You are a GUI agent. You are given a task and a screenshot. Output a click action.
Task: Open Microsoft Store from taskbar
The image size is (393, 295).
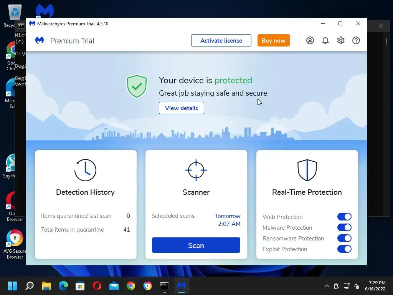point(80,286)
